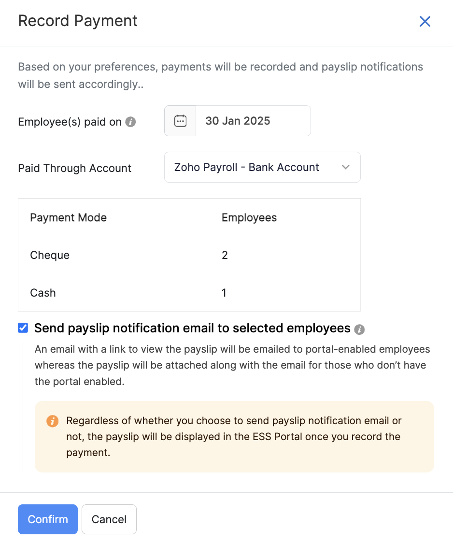Image resolution: width=453 pixels, height=543 pixels.
Task: Disable payslip notification email to selected employees
Action: [22, 328]
